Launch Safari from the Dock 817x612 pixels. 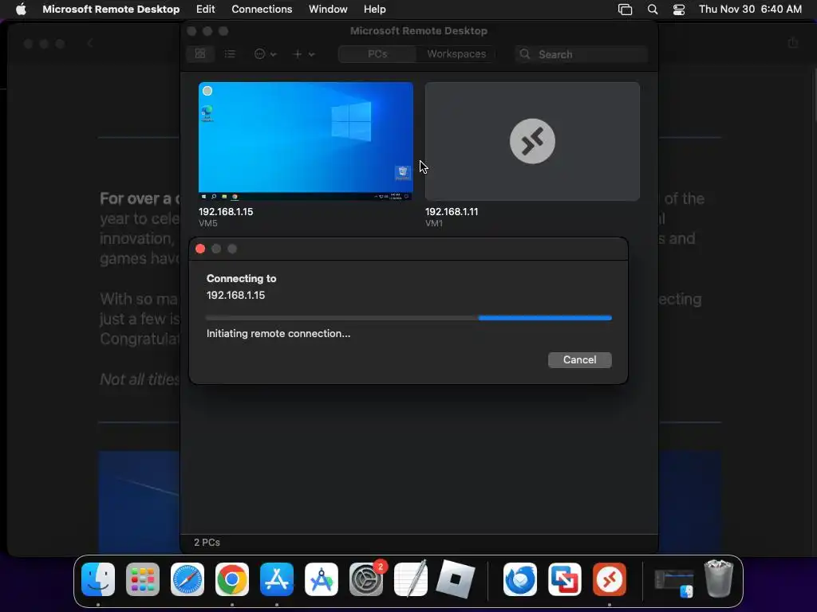click(x=187, y=579)
